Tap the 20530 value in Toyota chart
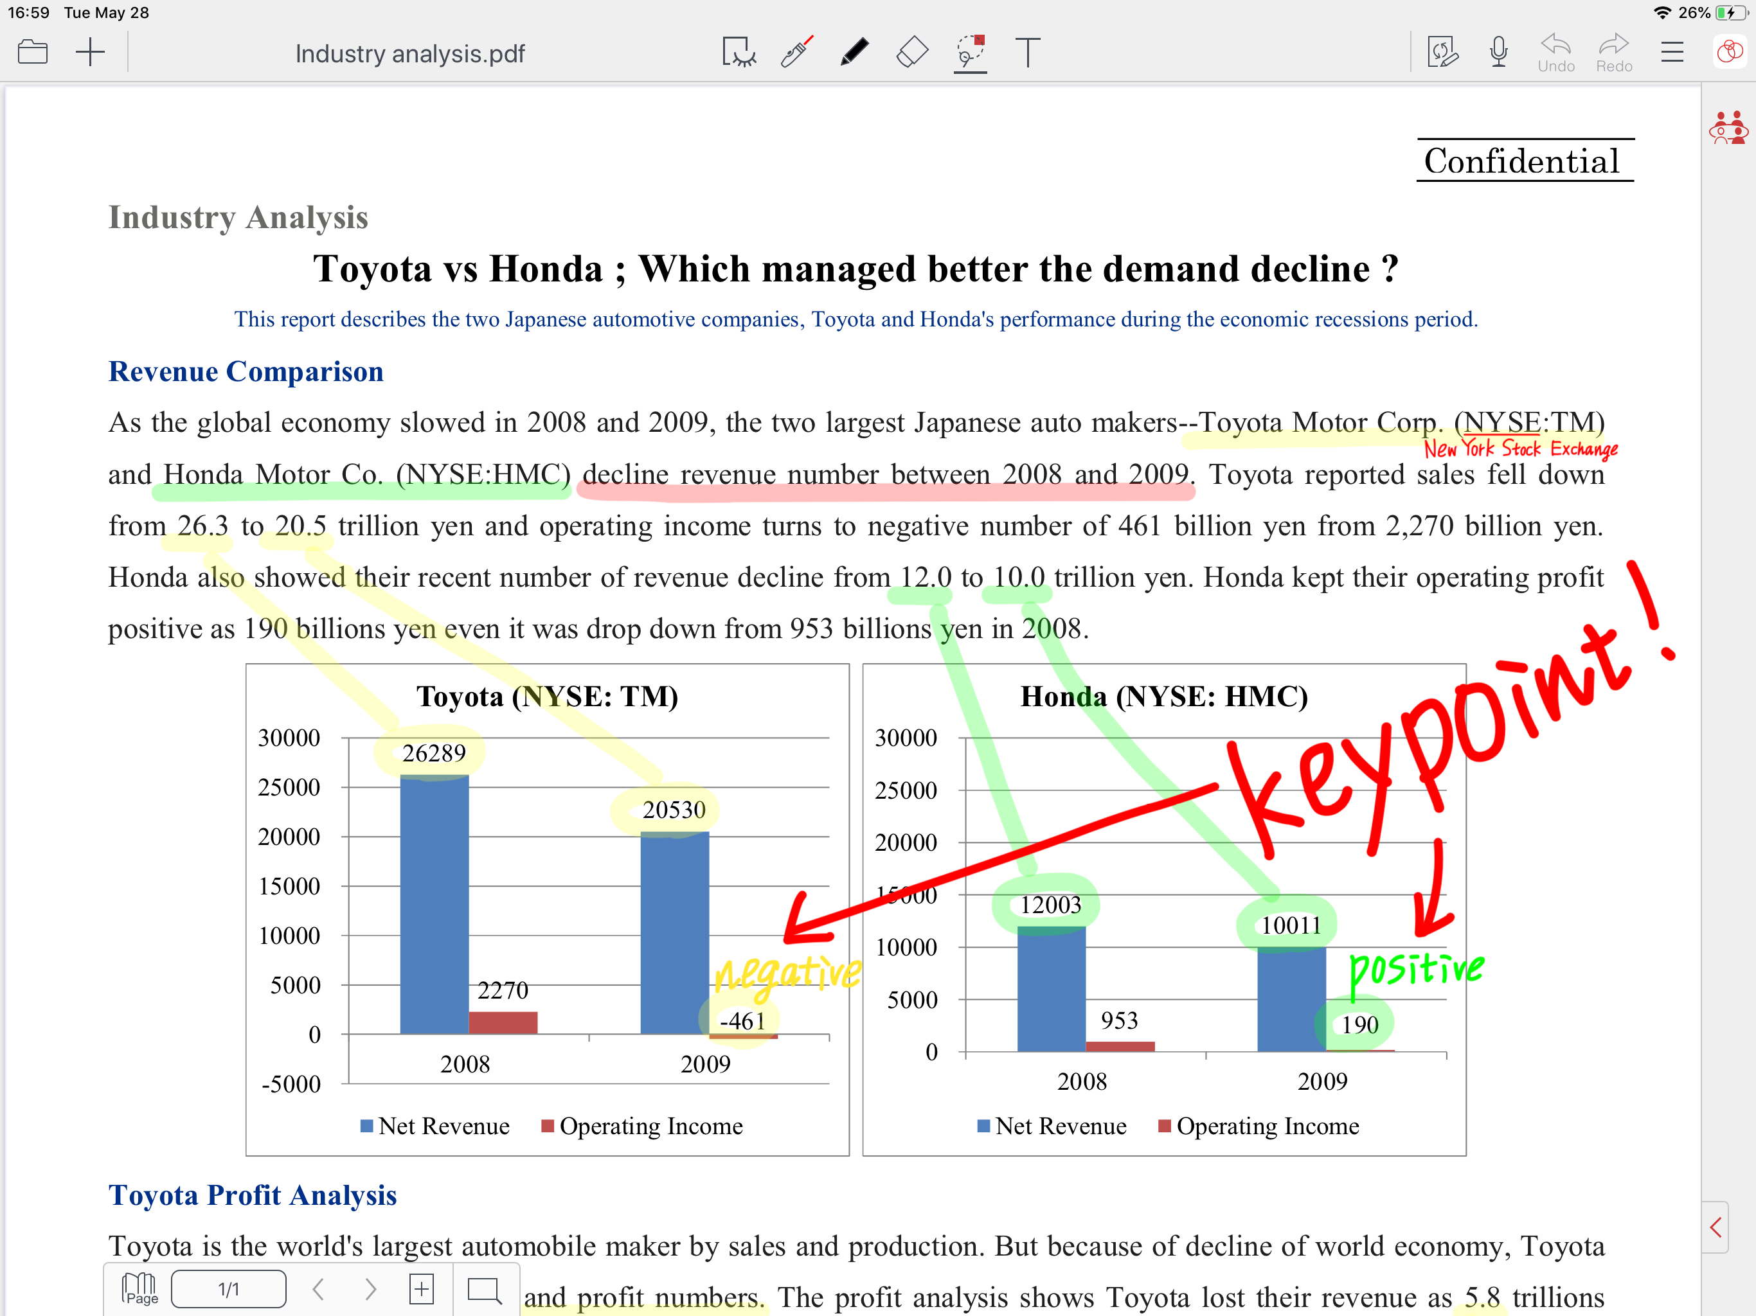Viewport: 1756px width, 1316px height. click(x=674, y=810)
